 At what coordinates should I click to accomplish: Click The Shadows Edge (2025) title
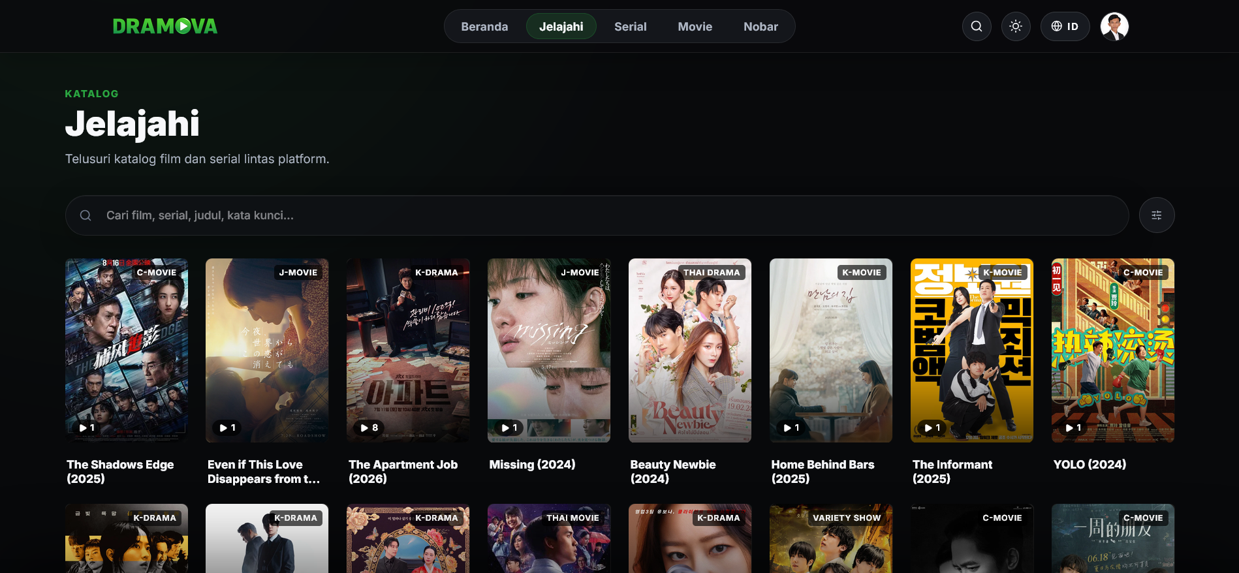[120, 472]
